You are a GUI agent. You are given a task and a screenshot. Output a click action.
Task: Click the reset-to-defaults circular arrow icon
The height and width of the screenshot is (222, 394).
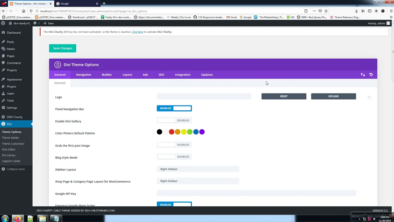coord(371,75)
